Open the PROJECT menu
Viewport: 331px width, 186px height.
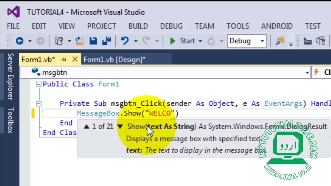click(x=102, y=26)
